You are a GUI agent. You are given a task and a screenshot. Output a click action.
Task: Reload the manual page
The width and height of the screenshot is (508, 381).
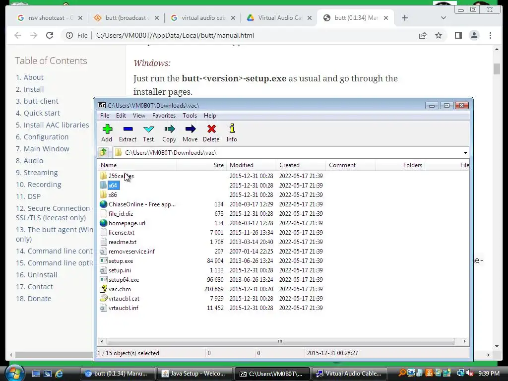point(50,35)
